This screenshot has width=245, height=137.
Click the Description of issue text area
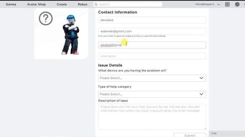[x=152, y=117]
